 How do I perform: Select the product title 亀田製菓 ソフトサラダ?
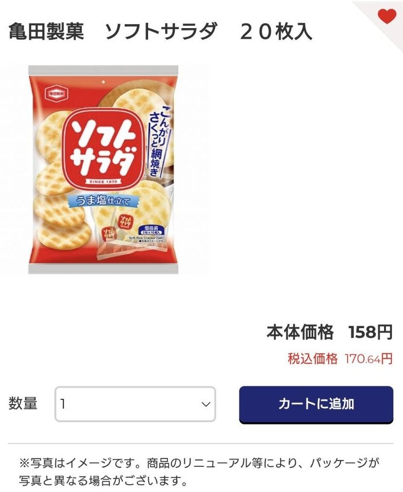(x=113, y=32)
